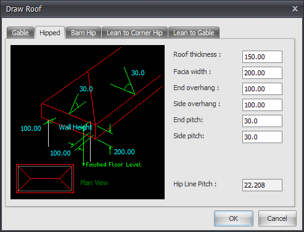Click the Plan View roof thumbnail
304x232 pixels.
45,178
